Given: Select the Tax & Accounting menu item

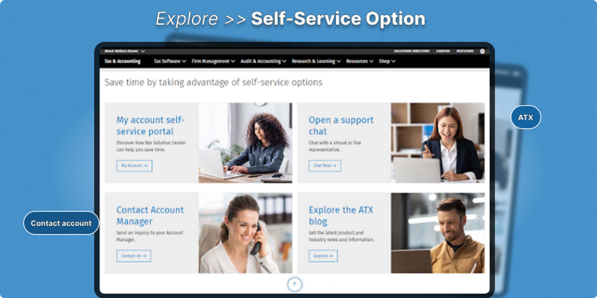Looking at the screenshot, I should point(123,61).
